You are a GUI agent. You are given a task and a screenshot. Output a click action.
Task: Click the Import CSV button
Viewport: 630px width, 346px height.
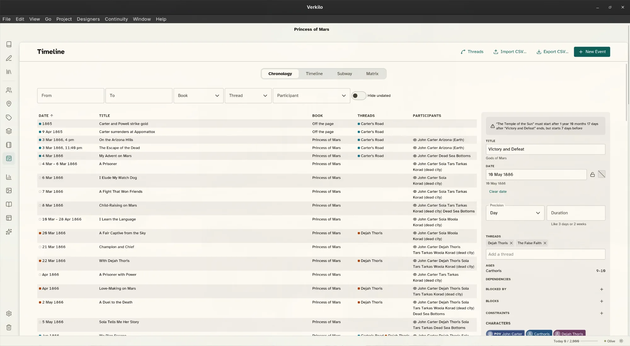coord(510,52)
